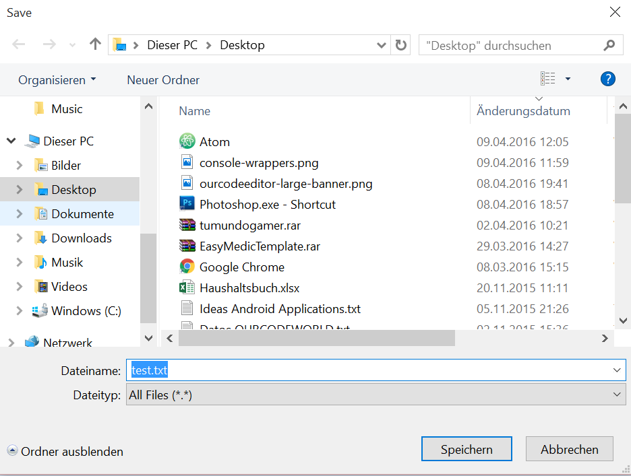
Task: Open address bar history dropdown
Action: pyautogui.click(x=381, y=45)
